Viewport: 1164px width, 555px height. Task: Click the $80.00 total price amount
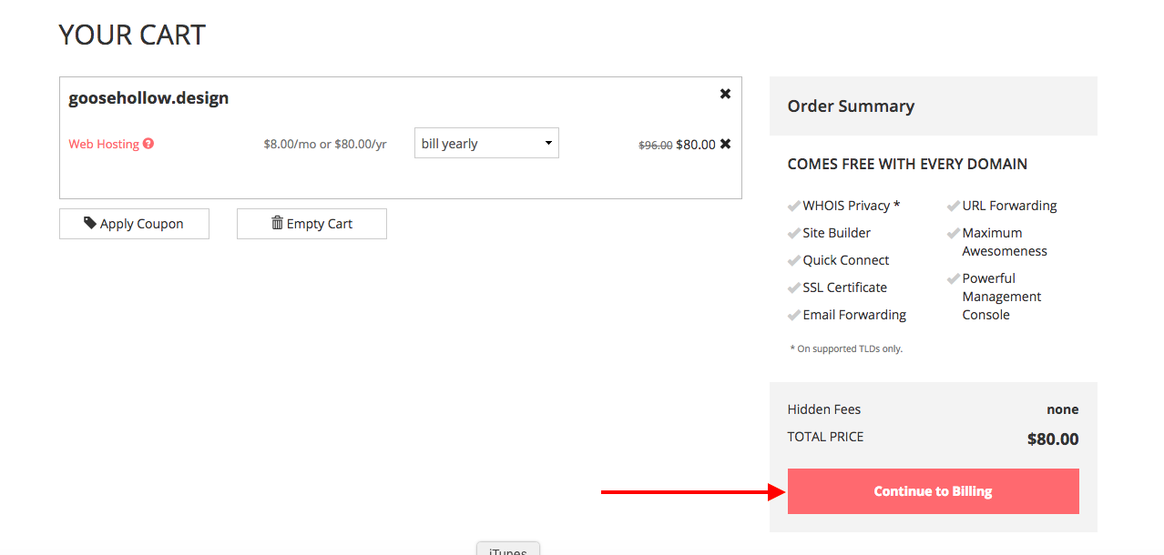(x=1052, y=439)
